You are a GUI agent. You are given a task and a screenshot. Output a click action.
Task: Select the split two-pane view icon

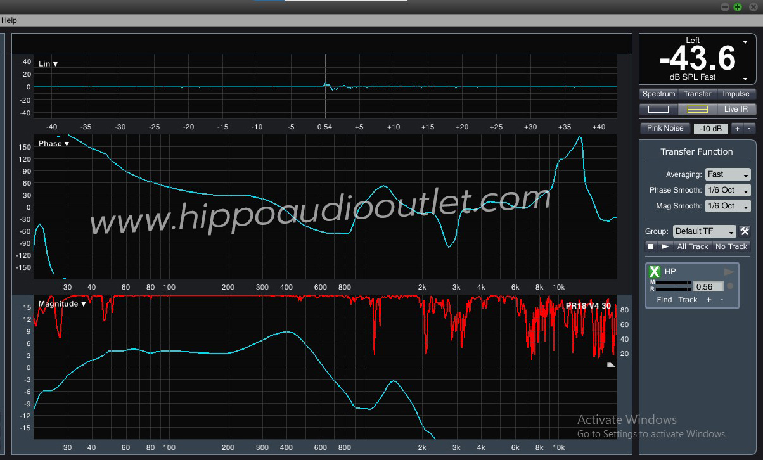[x=697, y=109]
